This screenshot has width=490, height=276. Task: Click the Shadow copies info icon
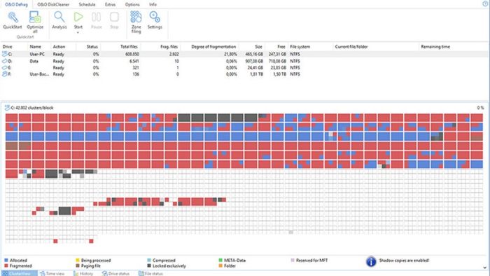pyautogui.click(x=371, y=261)
